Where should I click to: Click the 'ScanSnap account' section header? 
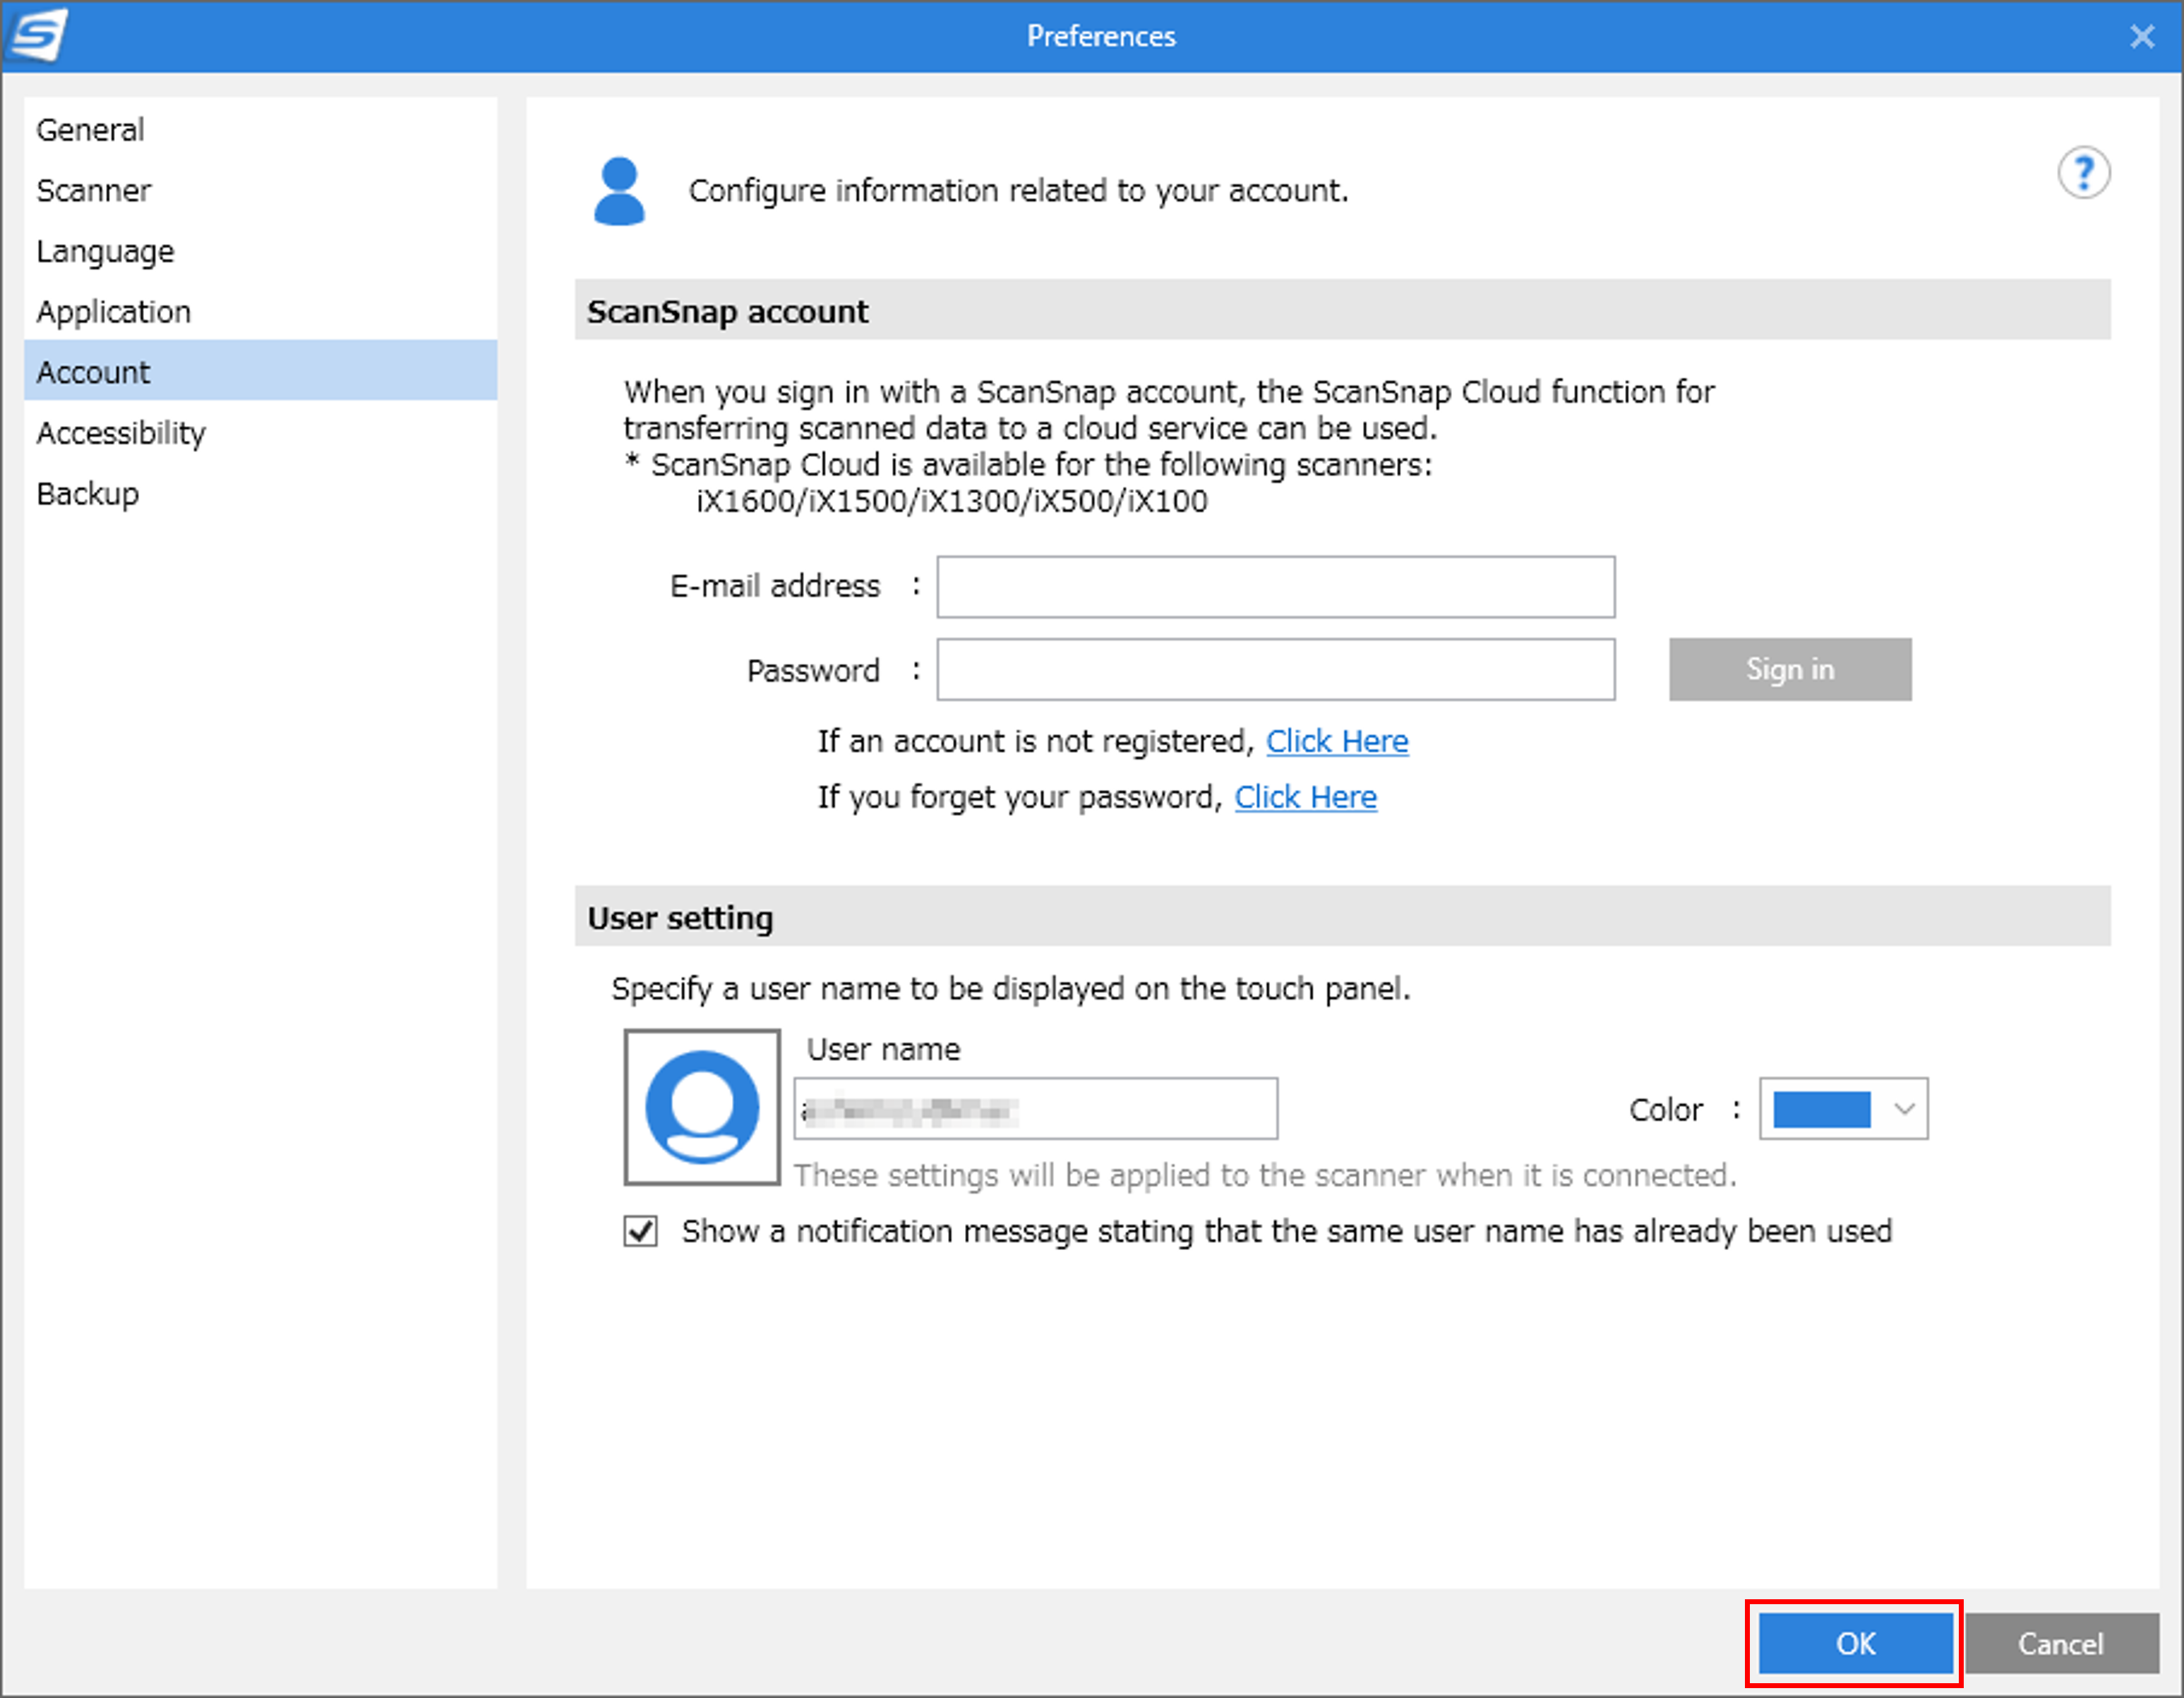tap(1342, 311)
